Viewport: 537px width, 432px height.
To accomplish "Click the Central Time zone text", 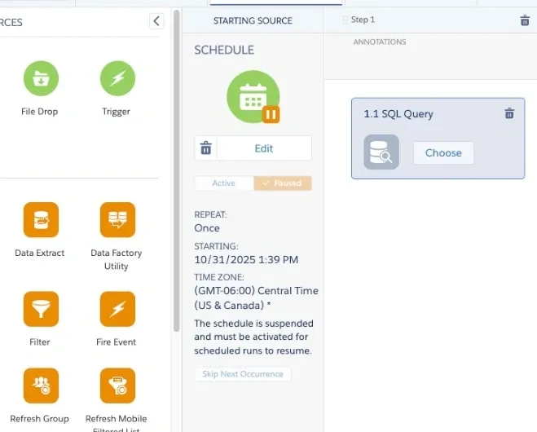I will (256, 298).
